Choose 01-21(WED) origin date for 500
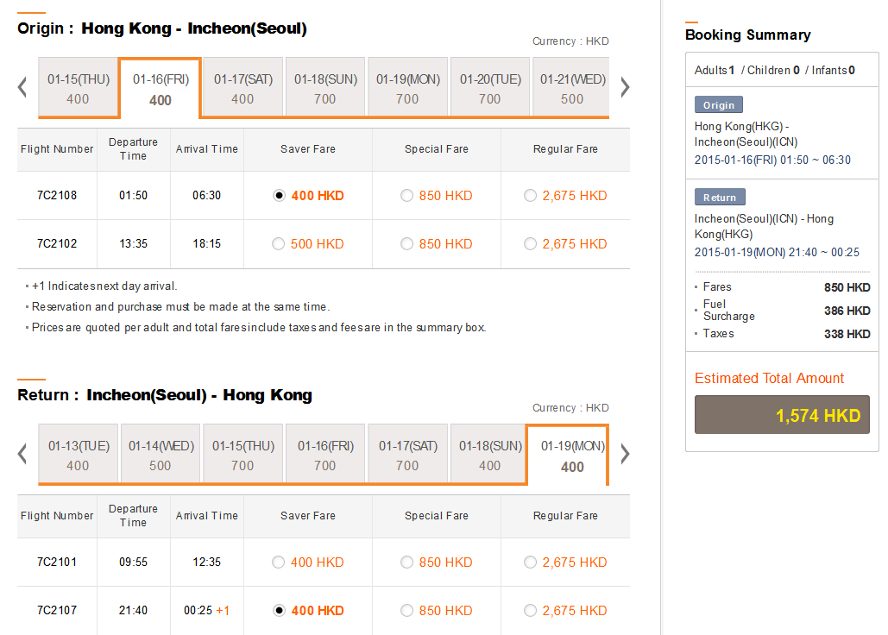This screenshot has height=635, width=888. coord(572,88)
